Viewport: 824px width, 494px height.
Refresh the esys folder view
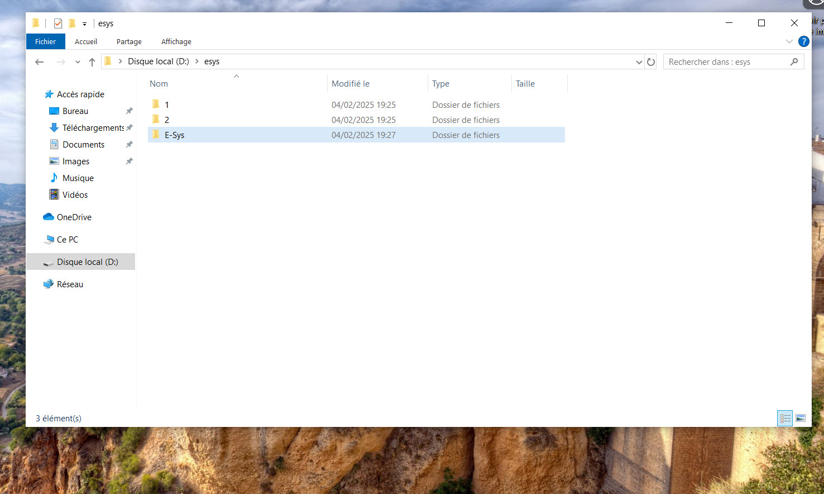pyautogui.click(x=651, y=62)
